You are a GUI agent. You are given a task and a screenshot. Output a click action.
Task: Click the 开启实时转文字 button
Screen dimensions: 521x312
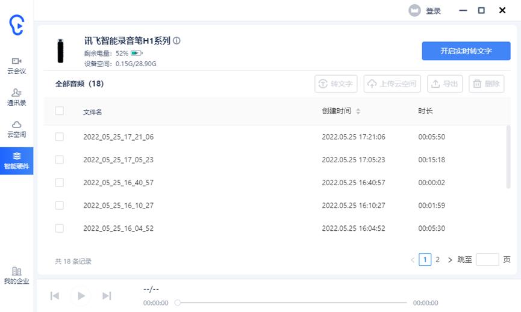click(466, 51)
